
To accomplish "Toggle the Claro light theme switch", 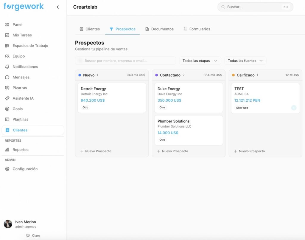I will 33,236.
